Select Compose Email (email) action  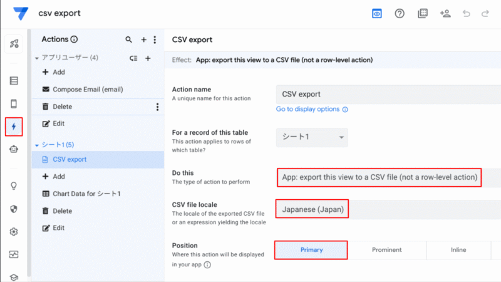point(88,90)
